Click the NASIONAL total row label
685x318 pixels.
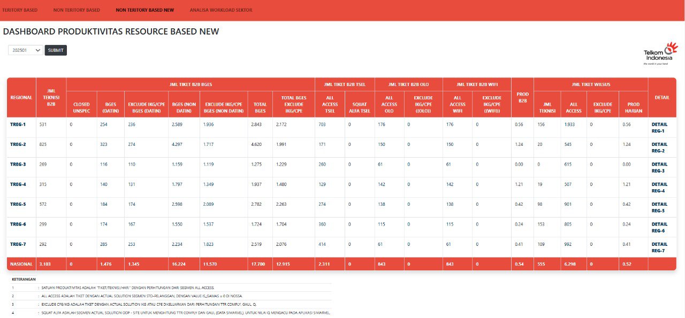(x=21, y=264)
